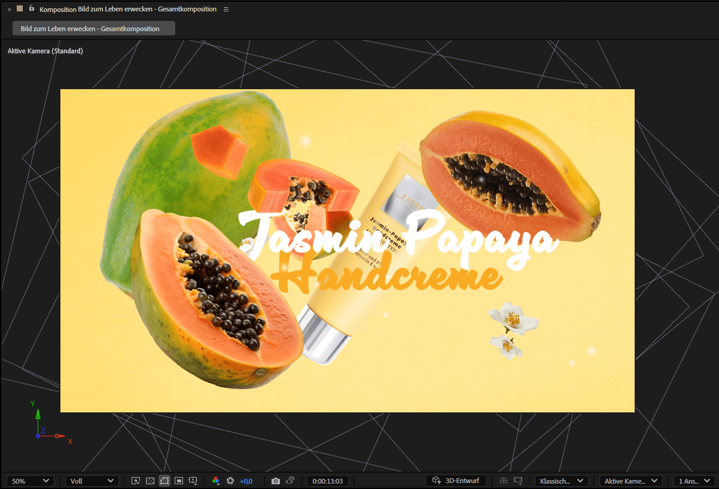This screenshot has height=489, width=719.
Task: Click the blue exposure value +0,0
Action: (x=246, y=481)
